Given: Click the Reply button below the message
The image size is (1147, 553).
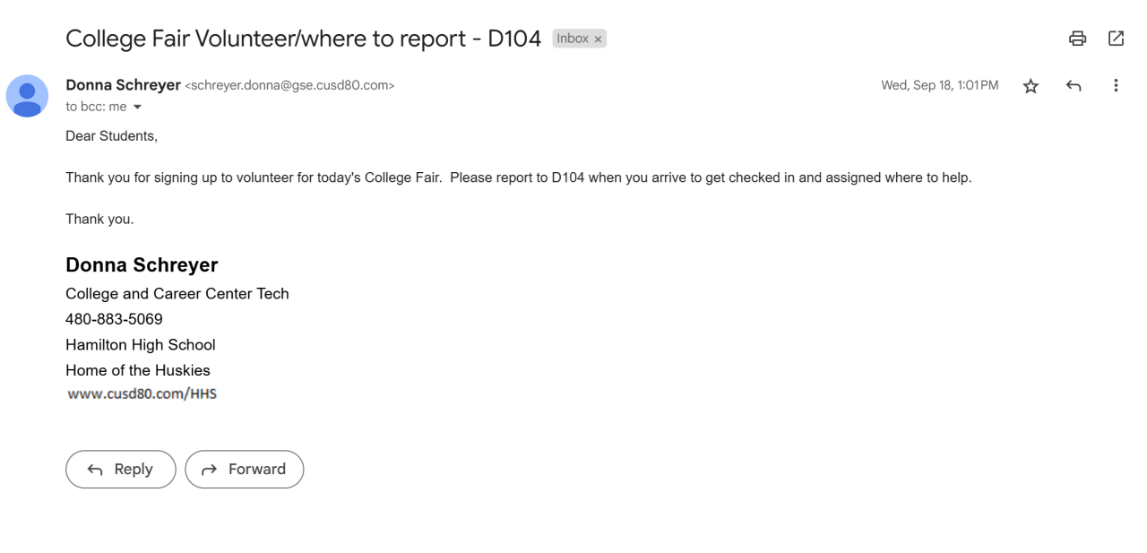Looking at the screenshot, I should tap(121, 470).
